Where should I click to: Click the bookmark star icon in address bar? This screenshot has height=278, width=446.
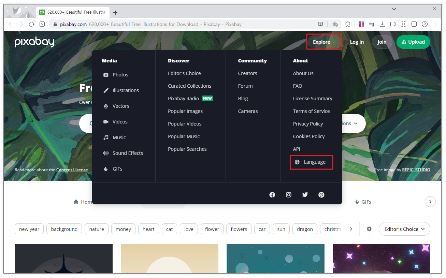point(335,24)
